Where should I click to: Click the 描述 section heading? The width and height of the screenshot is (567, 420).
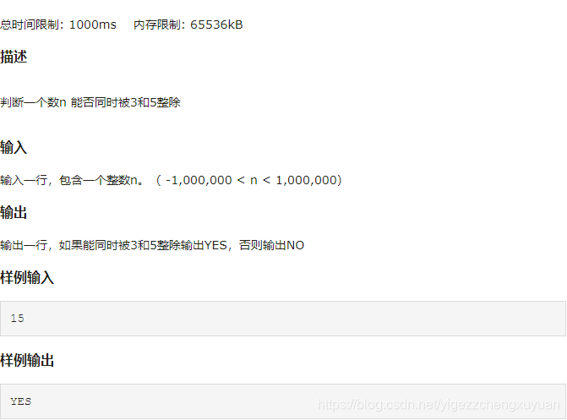click(14, 57)
